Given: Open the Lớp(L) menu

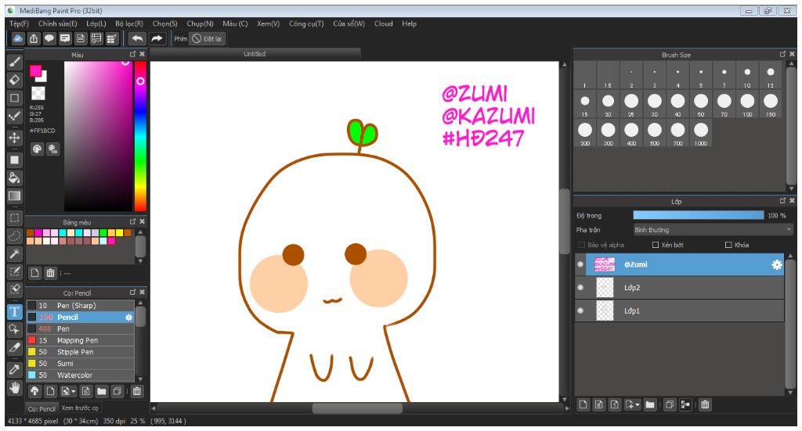Looking at the screenshot, I should coord(96,23).
